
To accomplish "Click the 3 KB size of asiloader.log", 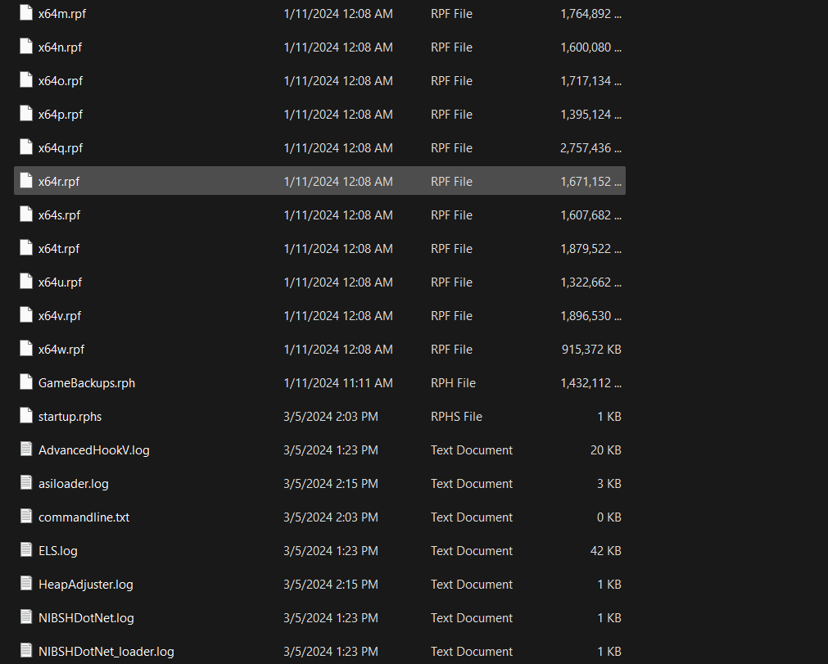I will point(609,484).
